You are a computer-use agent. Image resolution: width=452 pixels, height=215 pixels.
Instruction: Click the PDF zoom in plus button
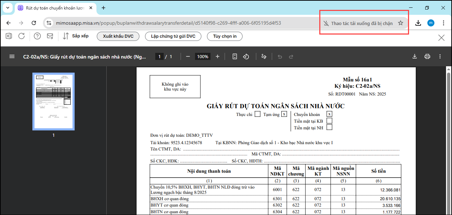218,56
